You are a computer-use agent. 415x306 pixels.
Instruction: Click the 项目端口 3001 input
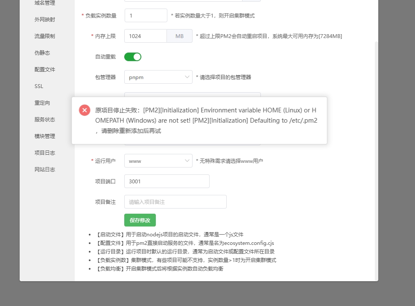pos(167,182)
